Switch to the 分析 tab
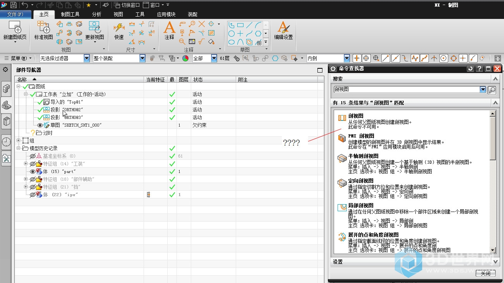Screen dimensions: 504x283 click(x=96, y=14)
